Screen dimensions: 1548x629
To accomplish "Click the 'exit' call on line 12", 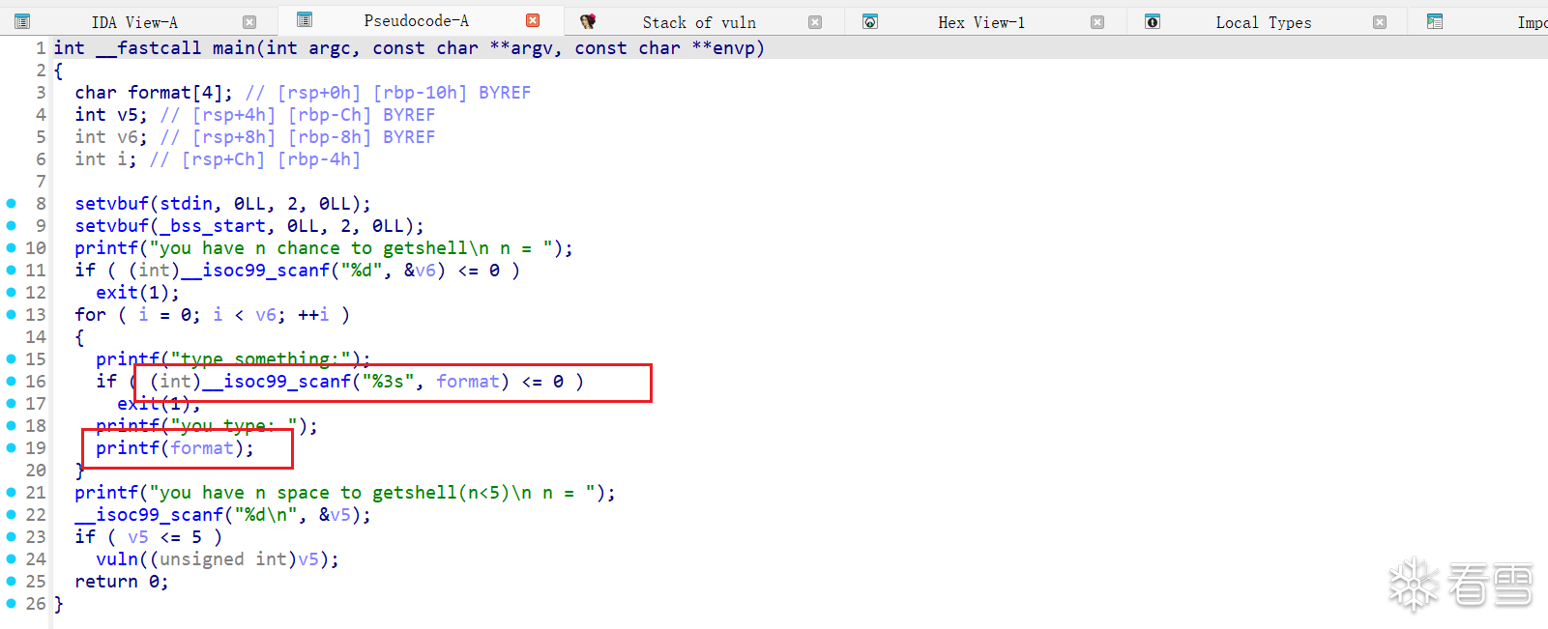I will (x=117, y=293).
